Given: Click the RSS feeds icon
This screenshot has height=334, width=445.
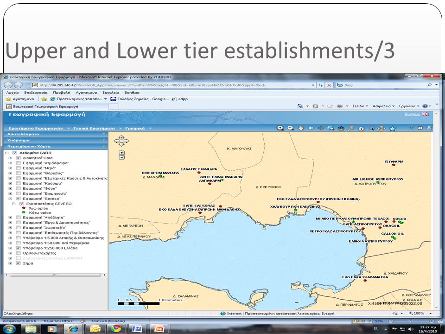Looking at the screenshot, I should pos(315,106).
